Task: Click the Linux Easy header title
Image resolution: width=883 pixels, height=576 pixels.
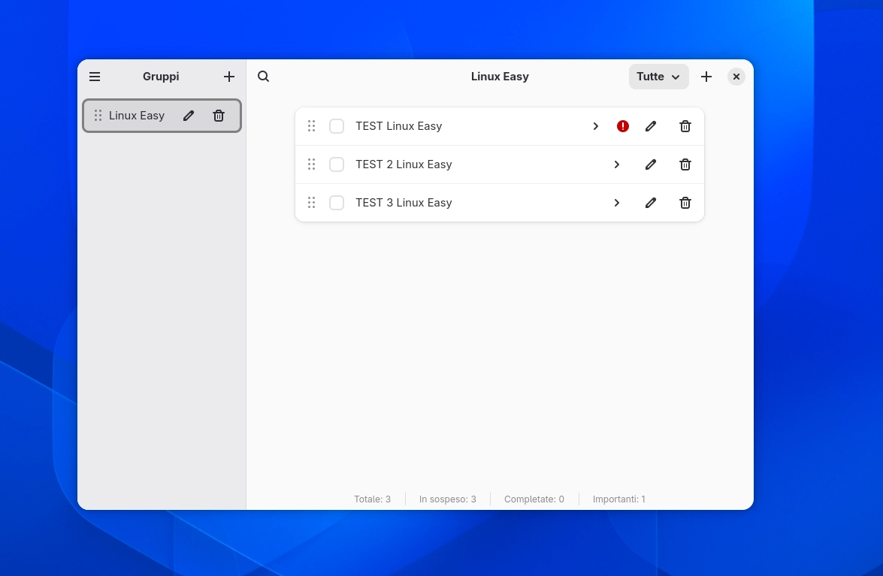Action: 500,77
